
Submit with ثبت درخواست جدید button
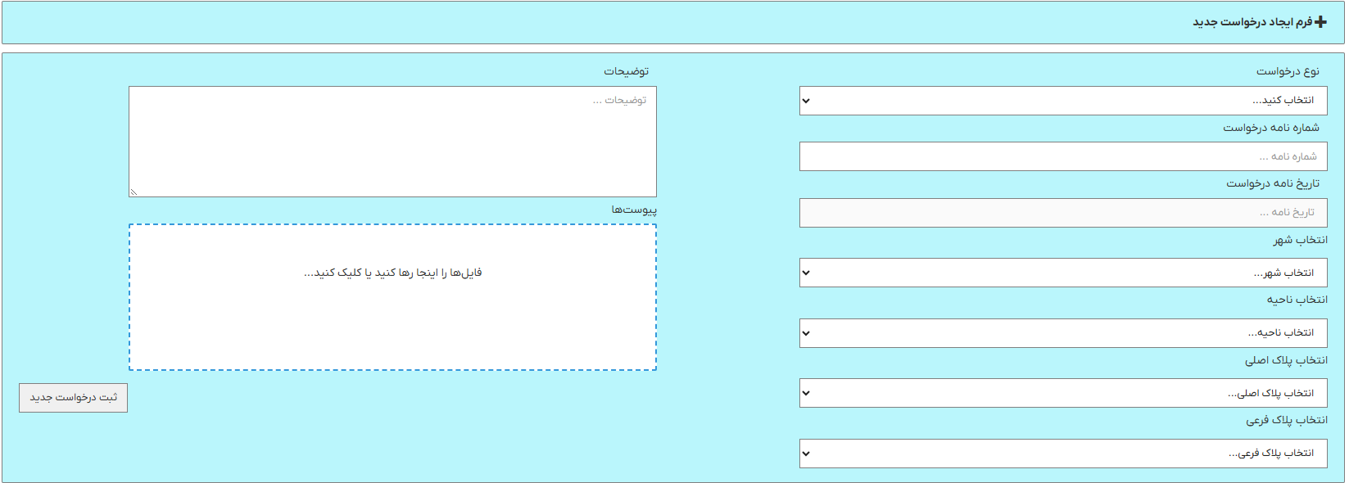73,398
